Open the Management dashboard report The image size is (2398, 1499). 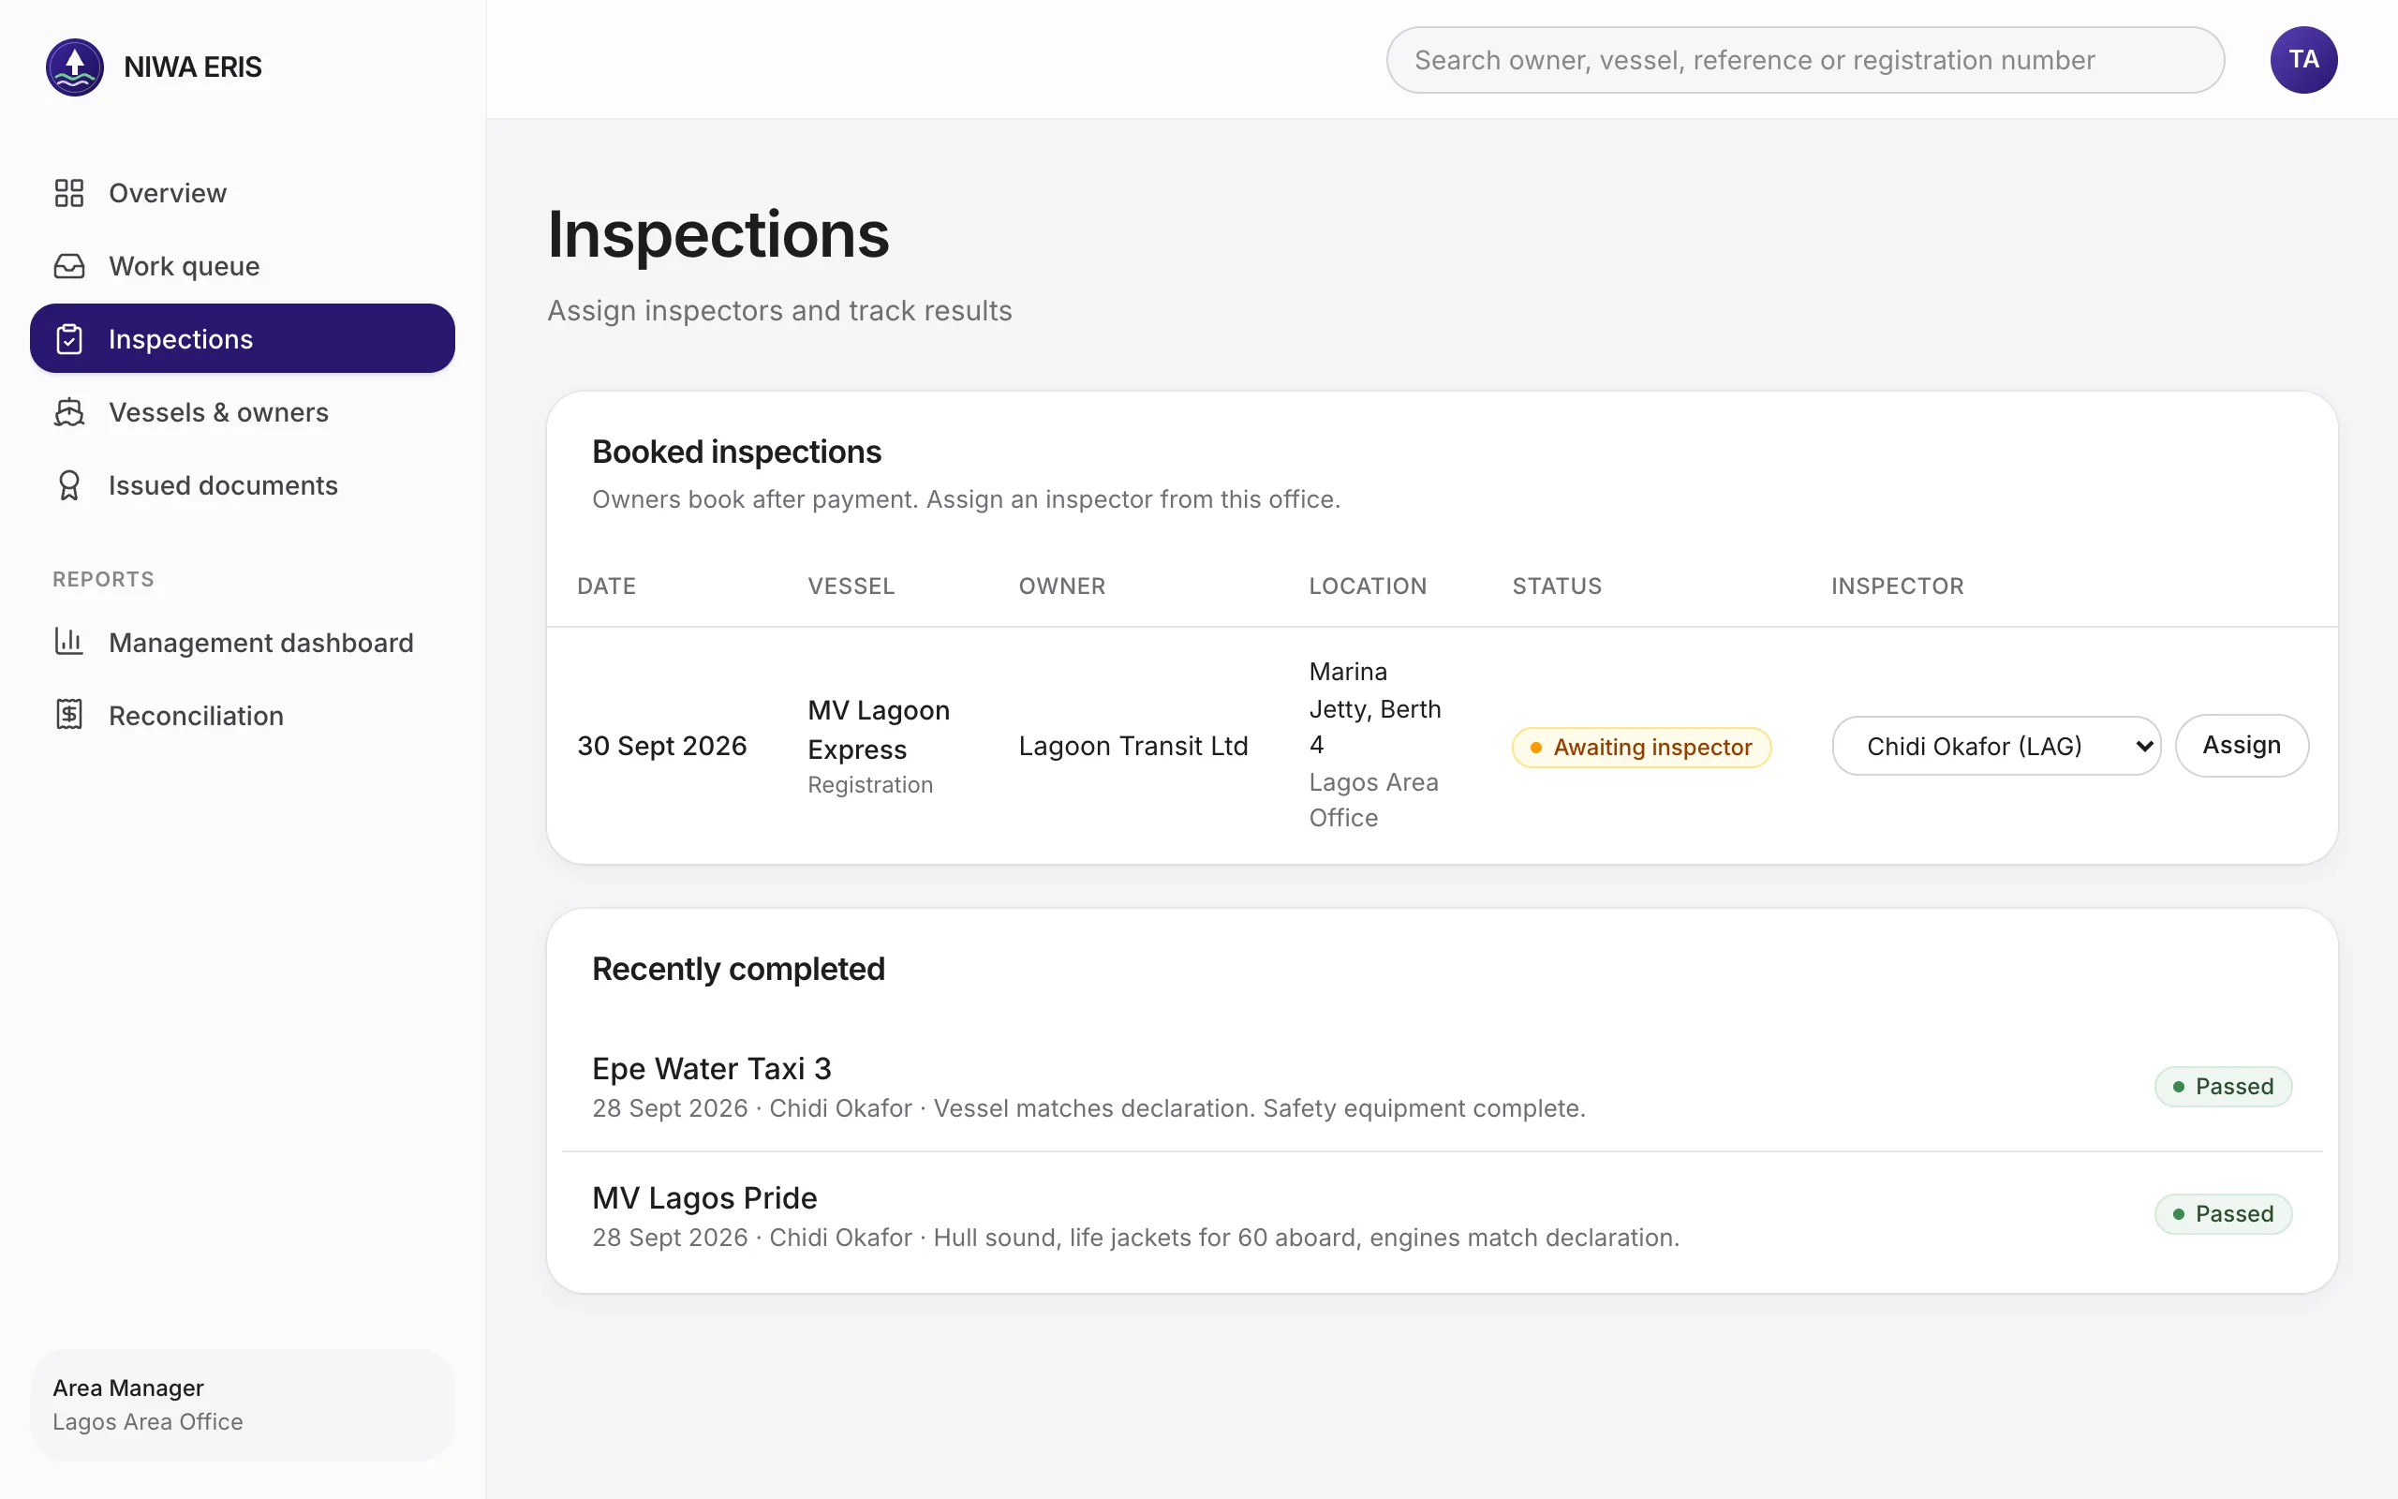coord(242,643)
